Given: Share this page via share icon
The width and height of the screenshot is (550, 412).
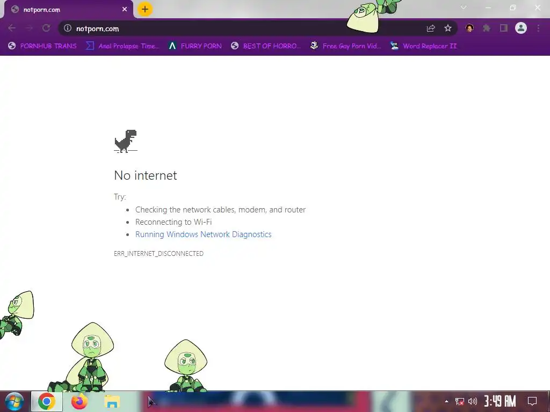Looking at the screenshot, I should click(431, 28).
